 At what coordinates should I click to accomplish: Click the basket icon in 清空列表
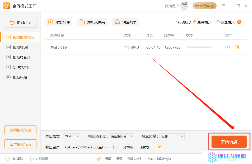[x=117, y=22]
